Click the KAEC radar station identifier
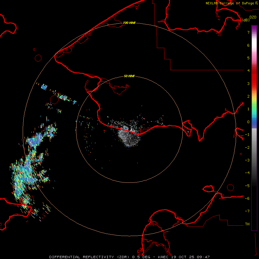The height and width of the screenshot is (259, 259). point(163,257)
